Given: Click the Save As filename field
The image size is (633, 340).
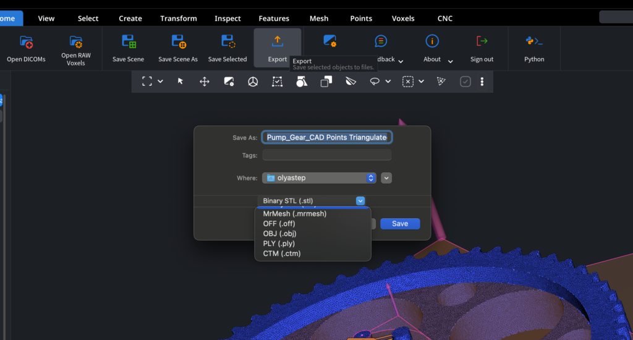Looking at the screenshot, I should click(327, 137).
